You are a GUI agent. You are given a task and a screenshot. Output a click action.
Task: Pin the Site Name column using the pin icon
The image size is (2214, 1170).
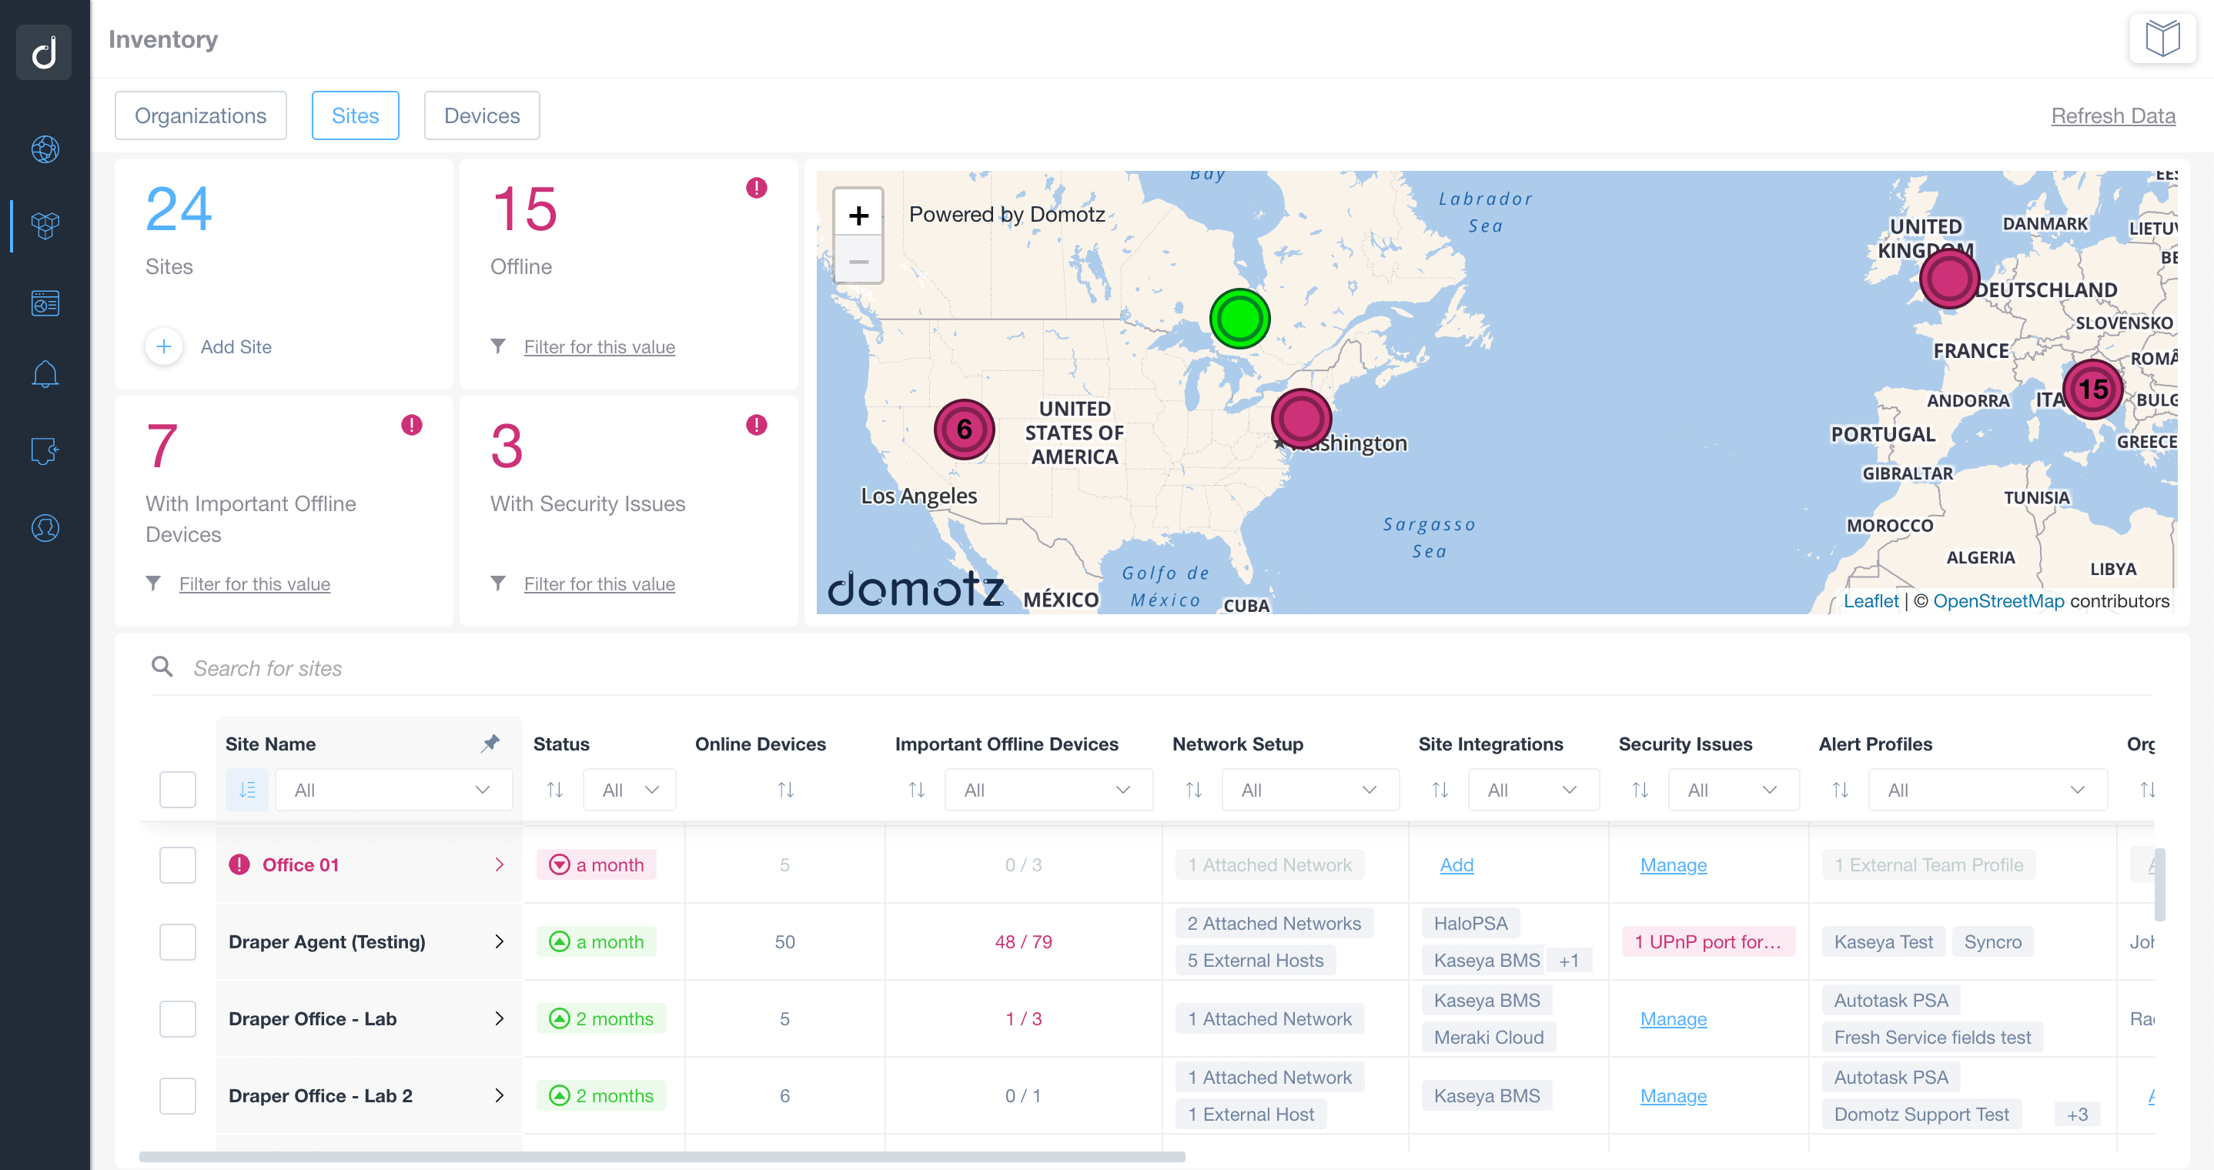click(490, 743)
